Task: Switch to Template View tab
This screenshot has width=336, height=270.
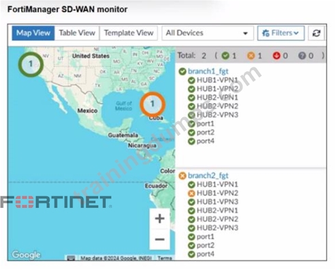Action: (x=128, y=33)
